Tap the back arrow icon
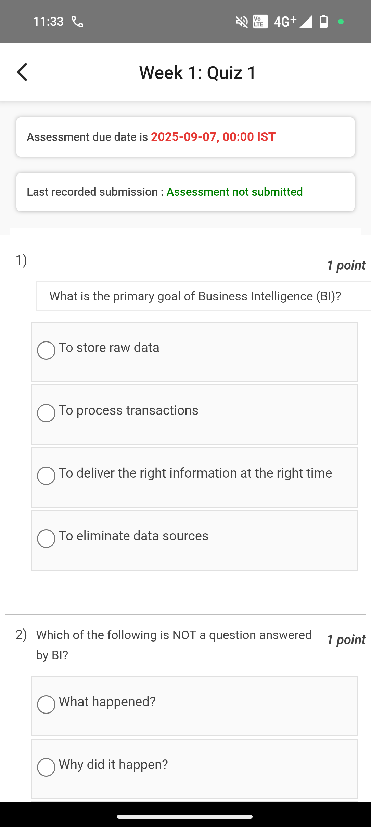 pyautogui.click(x=22, y=72)
